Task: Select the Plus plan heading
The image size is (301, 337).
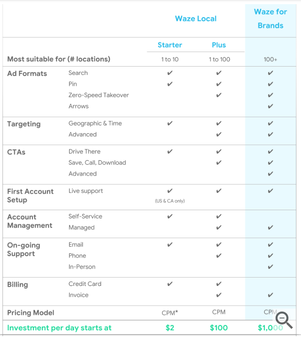Action: click(x=219, y=45)
